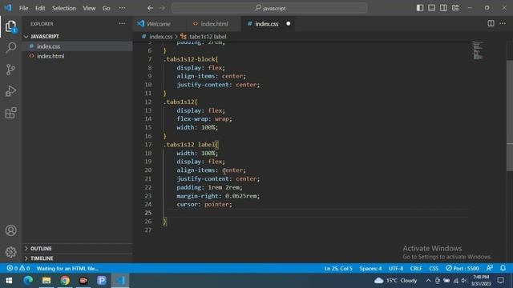
Task: Show more menu items ellipsis
Action: pos(122,8)
